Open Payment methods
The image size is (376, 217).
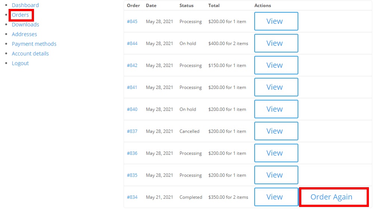[x=34, y=44]
